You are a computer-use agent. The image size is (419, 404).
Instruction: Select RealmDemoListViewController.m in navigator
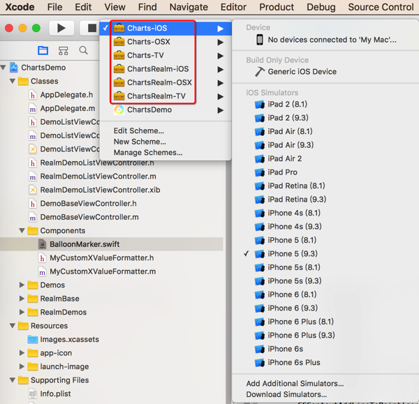tap(98, 177)
